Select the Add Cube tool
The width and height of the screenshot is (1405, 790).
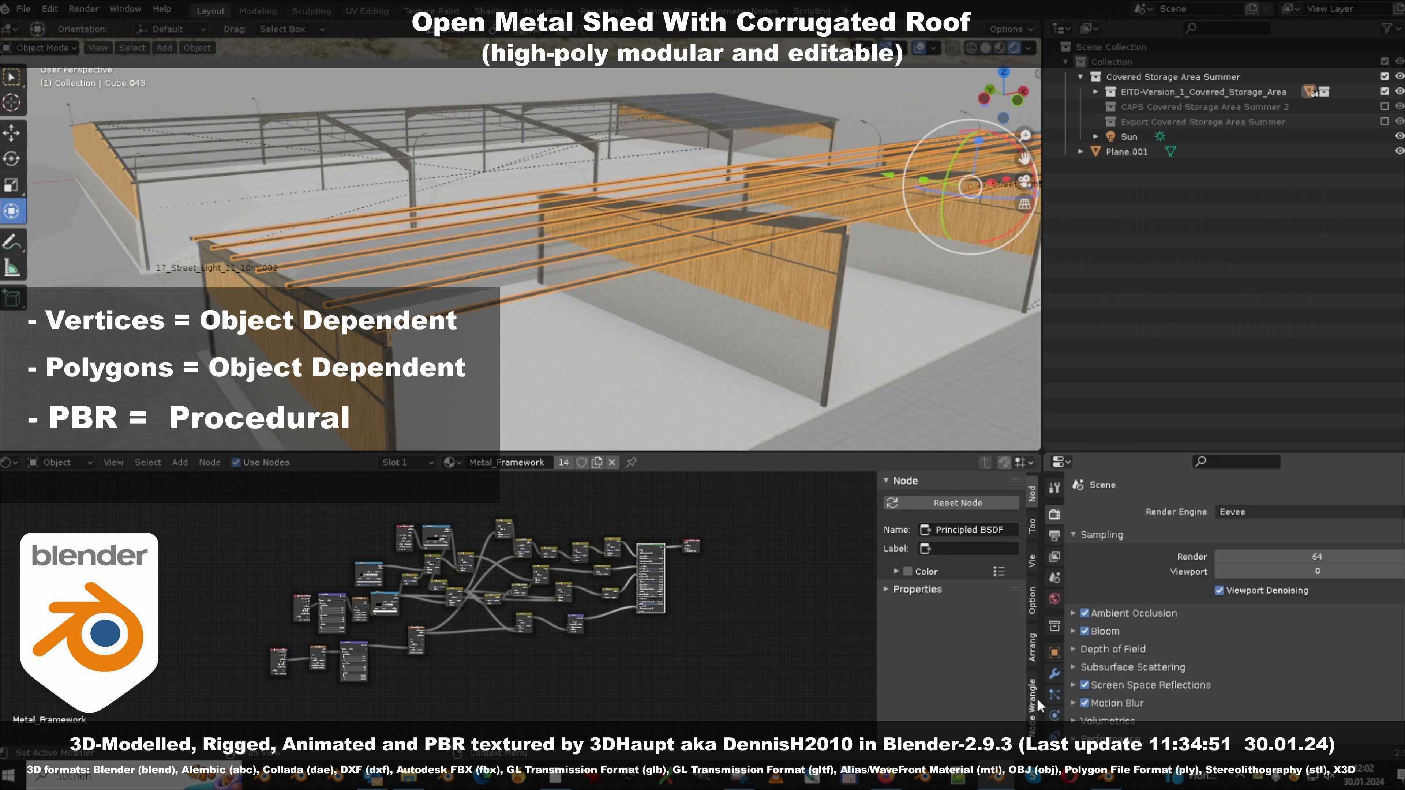click(x=12, y=298)
